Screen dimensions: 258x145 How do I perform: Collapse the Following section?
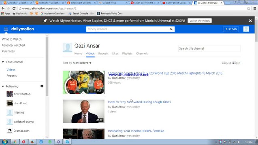[3, 87]
